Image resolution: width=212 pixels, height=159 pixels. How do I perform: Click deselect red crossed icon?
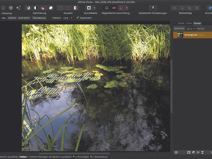(x=68, y=8)
